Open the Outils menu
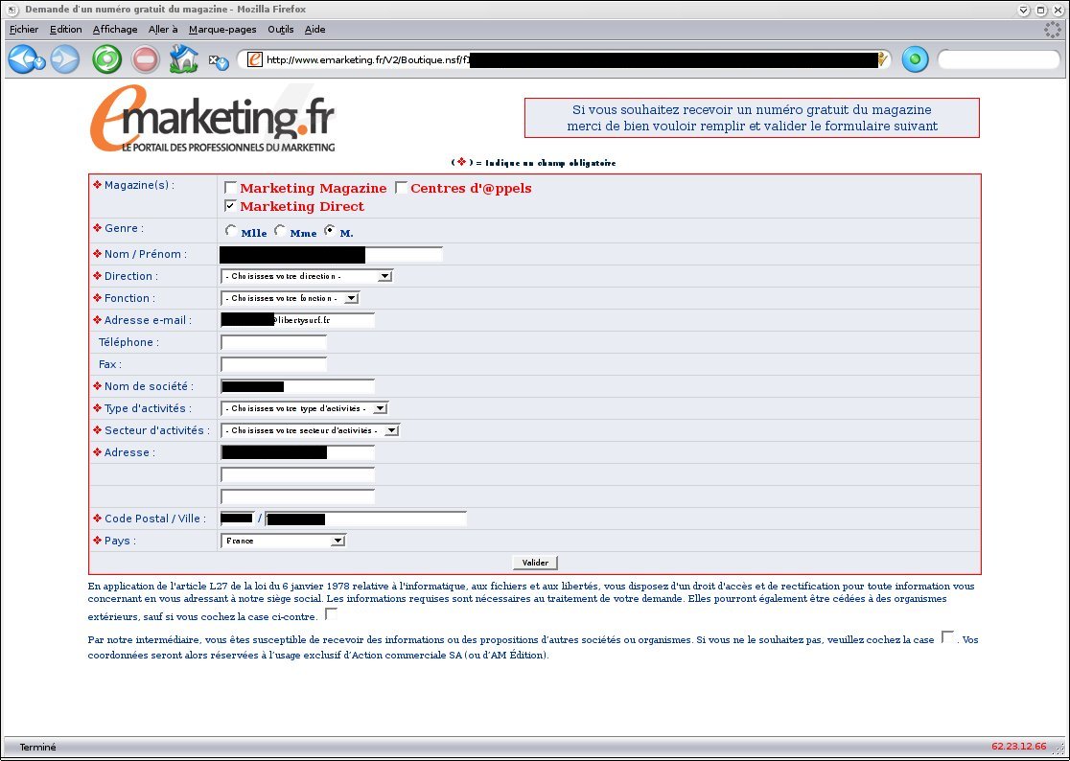 (281, 30)
